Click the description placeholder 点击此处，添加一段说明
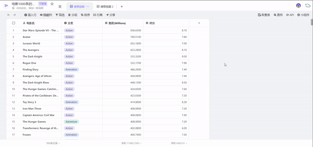 click(30, 8)
